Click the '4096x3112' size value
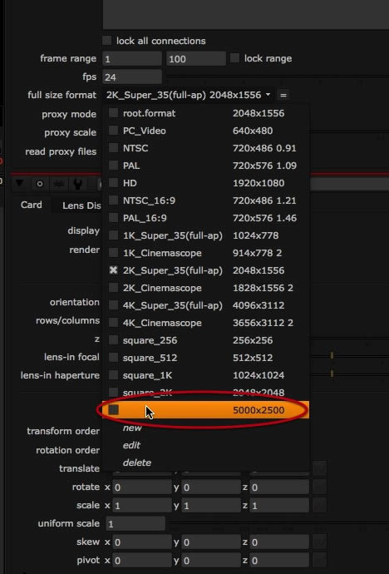 tap(259, 305)
